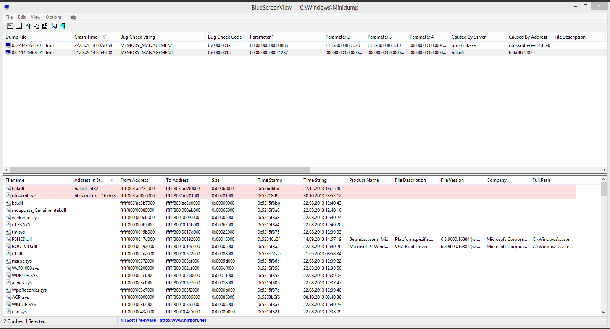Sort by Crash Time column header
Image resolution: width=610 pixels, height=329 pixels.
pos(95,37)
